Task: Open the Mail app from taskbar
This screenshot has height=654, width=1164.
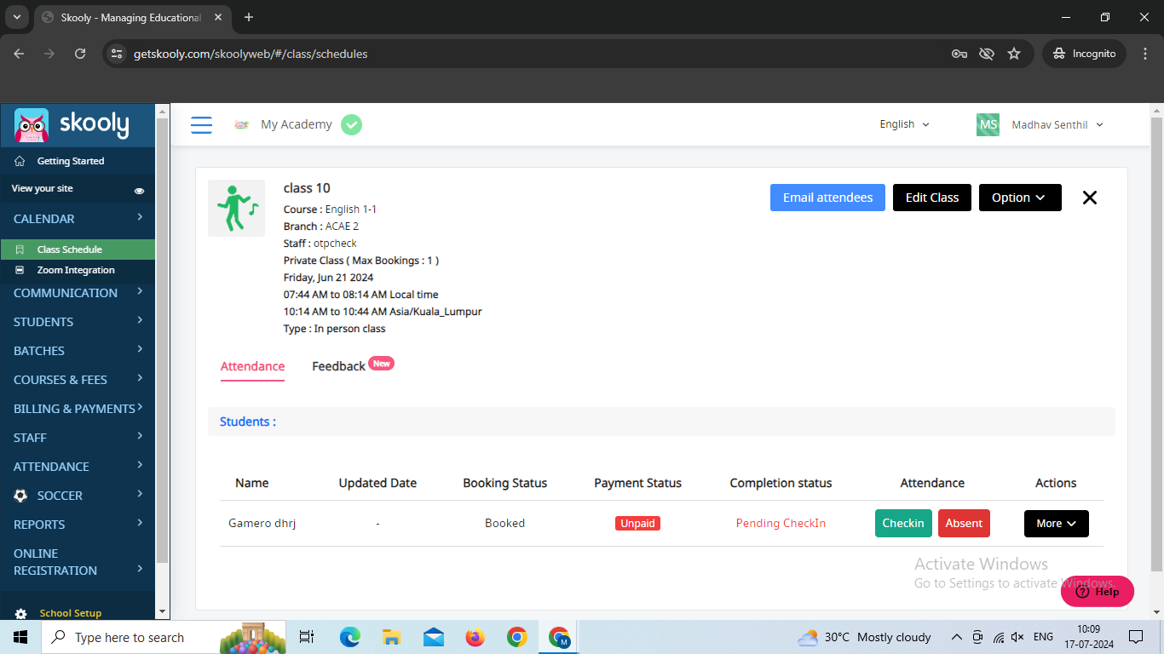Action: tap(434, 637)
